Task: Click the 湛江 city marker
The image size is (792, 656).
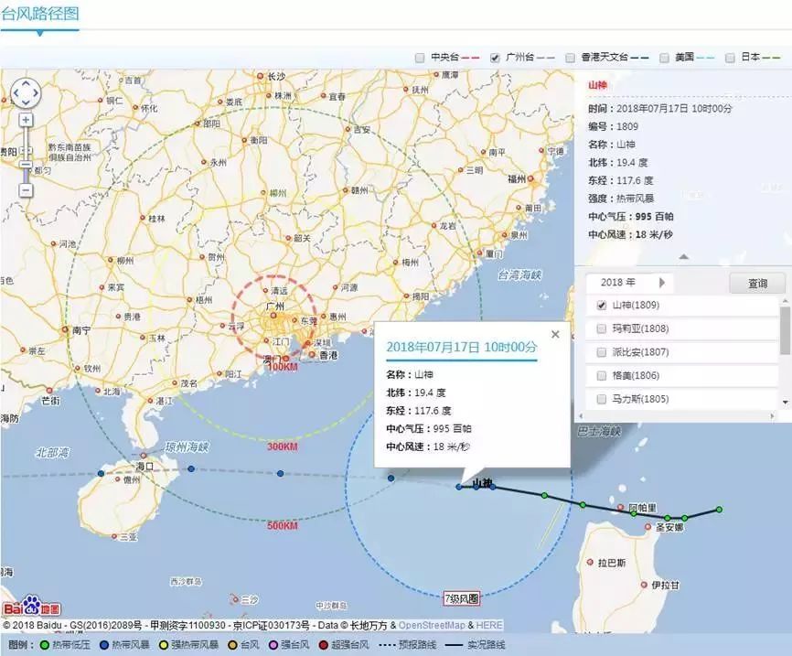Action: coord(150,400)
